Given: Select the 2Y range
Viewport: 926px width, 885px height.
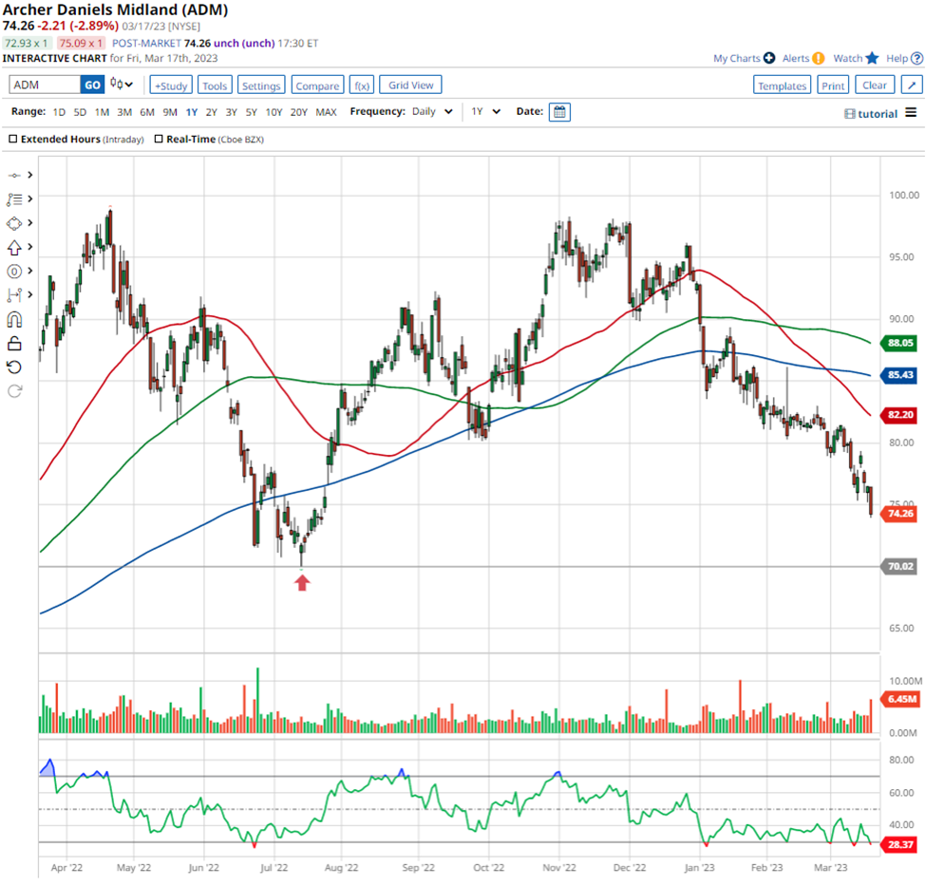Looking at the screenshot, I should 212,112.
